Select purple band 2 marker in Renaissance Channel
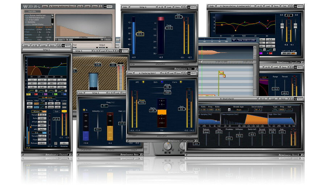Image resolution: width=326 pixels, height=185 pixels. tap(46, 94)
